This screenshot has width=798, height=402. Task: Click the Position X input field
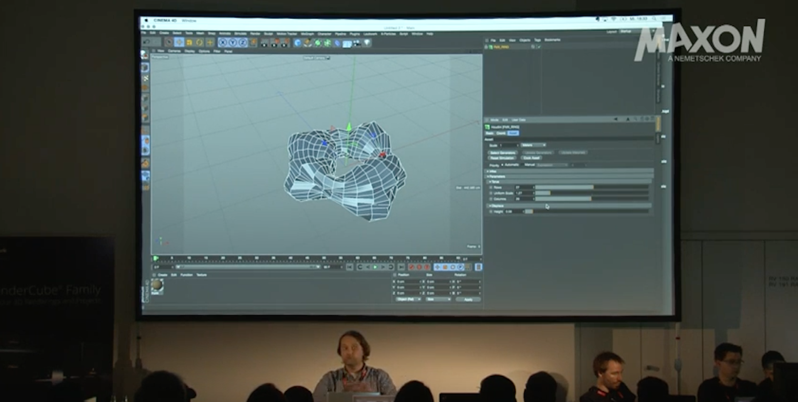(x=409, y=282)
